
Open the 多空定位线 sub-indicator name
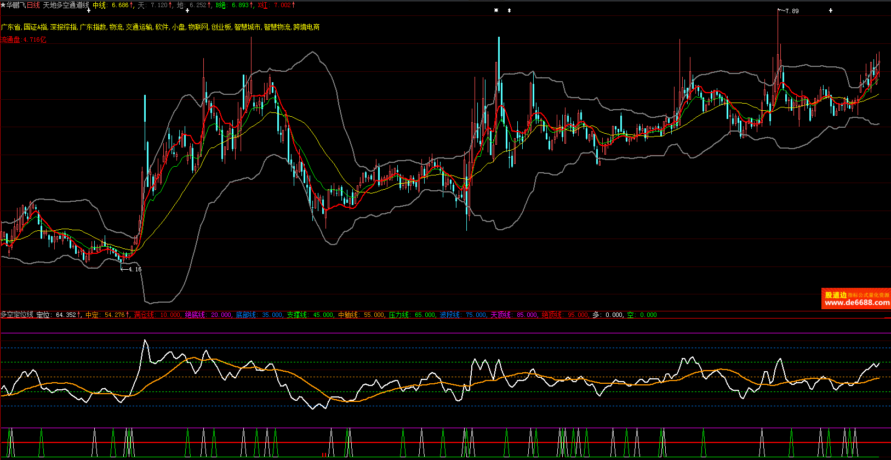click(17, 315)
